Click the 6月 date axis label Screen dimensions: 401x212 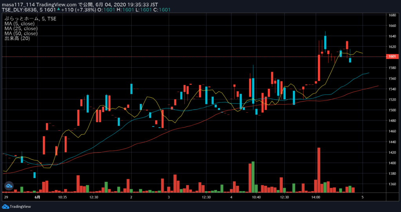pyautogui.click(x=37, y=197)
